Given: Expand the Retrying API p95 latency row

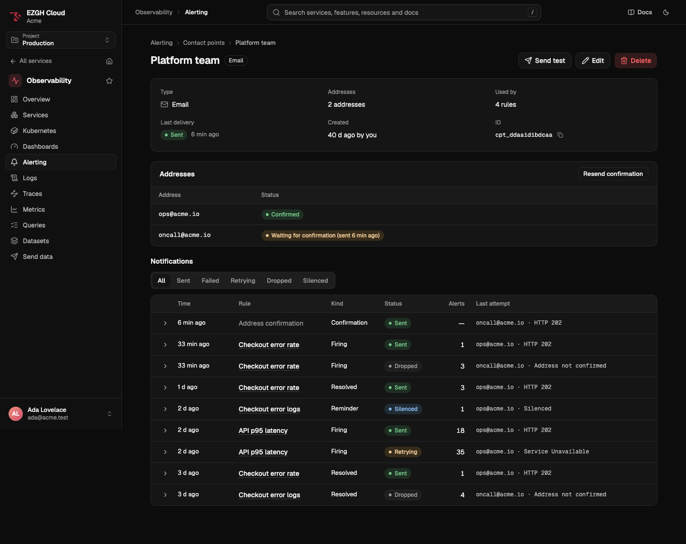Looking at the screenshot, I should (x=165, y=452).
